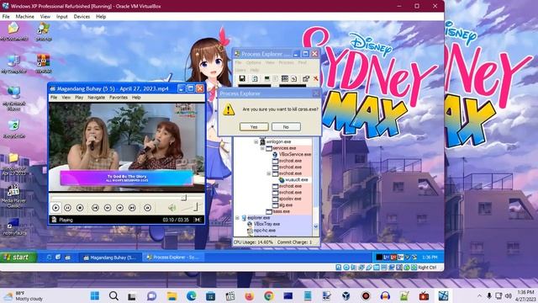538x303 pixels.
Task: Select VBoxTray.exe process
Action: coord(267,224)
